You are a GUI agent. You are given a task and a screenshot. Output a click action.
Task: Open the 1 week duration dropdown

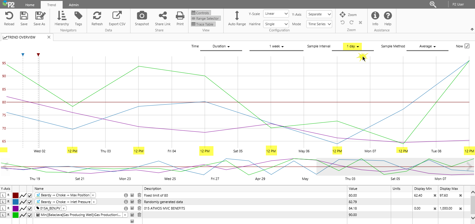pos(276,46)
